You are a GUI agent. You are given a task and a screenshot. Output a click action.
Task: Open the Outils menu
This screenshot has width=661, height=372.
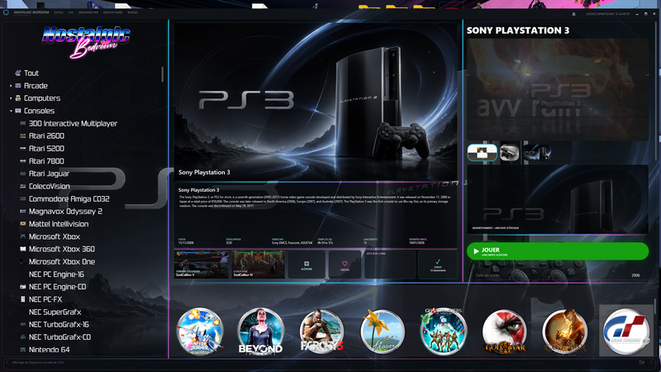tap(59, 12)
